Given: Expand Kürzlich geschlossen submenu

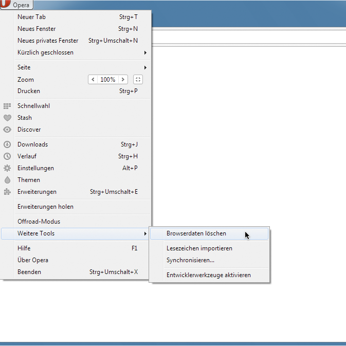Looking at the screenshot, I should [x=76, y=52].
